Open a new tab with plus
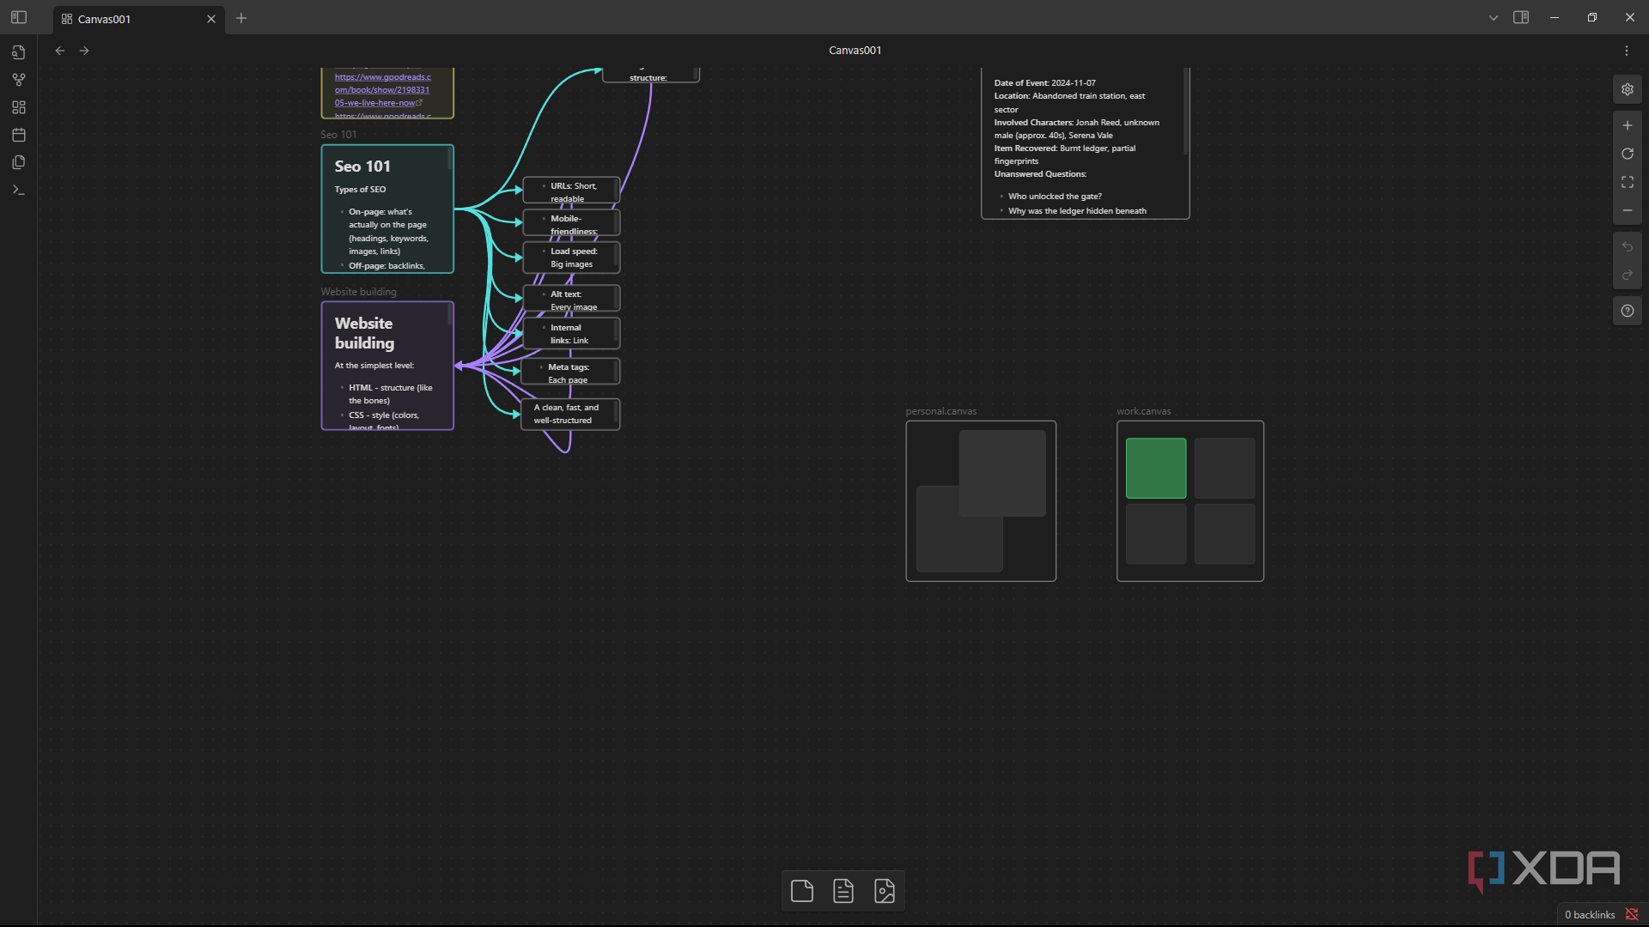 tap(241, 18)
